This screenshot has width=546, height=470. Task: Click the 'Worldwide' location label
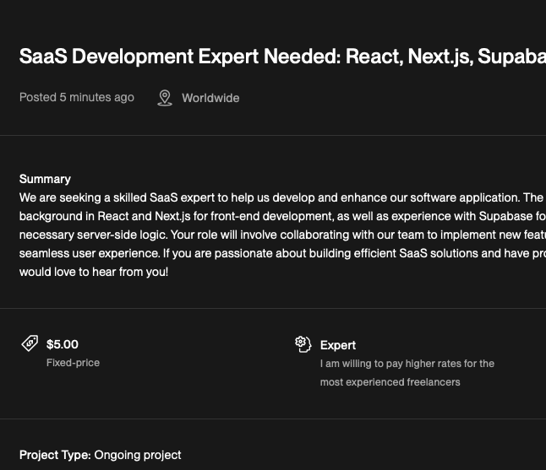[x=210, y=98]
